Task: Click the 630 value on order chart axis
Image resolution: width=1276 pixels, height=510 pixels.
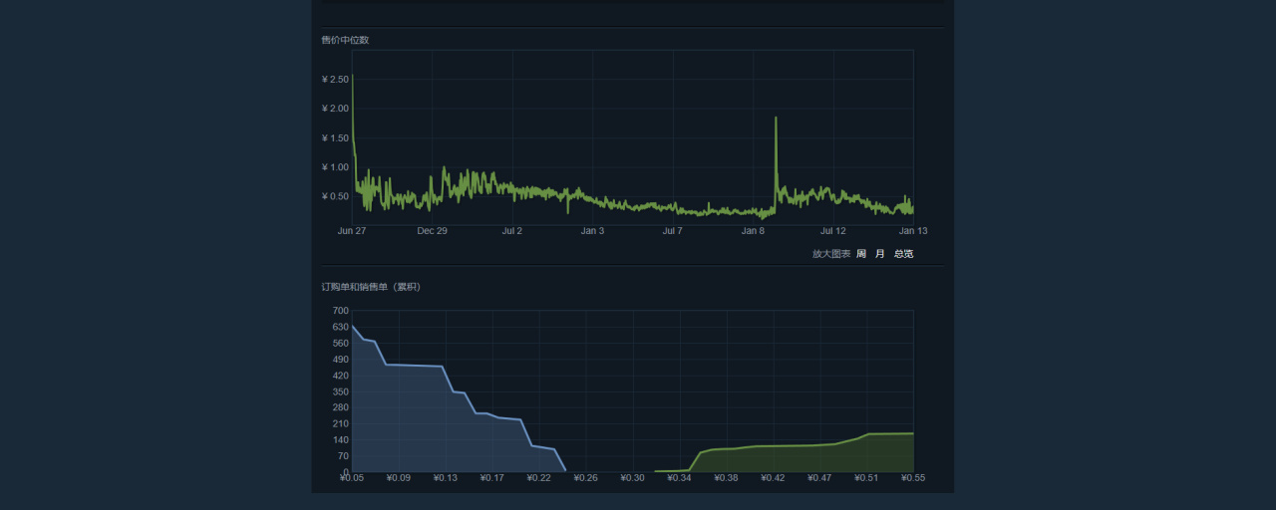Action: click(x=340, y=327)
